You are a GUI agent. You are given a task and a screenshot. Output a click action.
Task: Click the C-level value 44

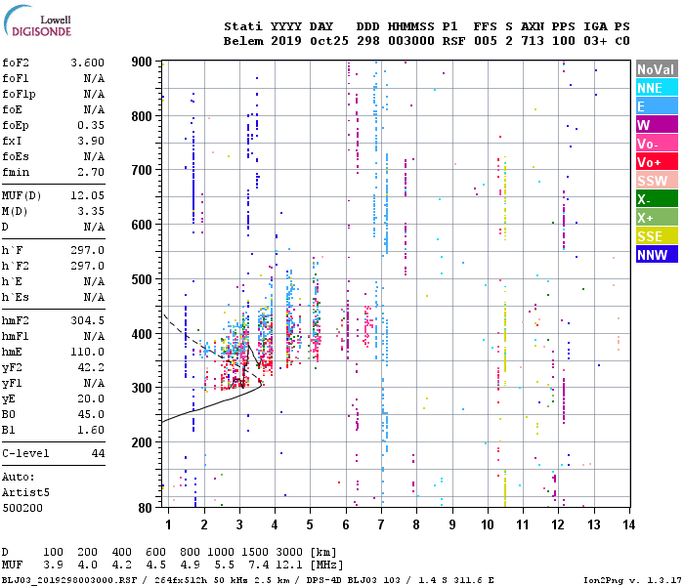[98, 453]
